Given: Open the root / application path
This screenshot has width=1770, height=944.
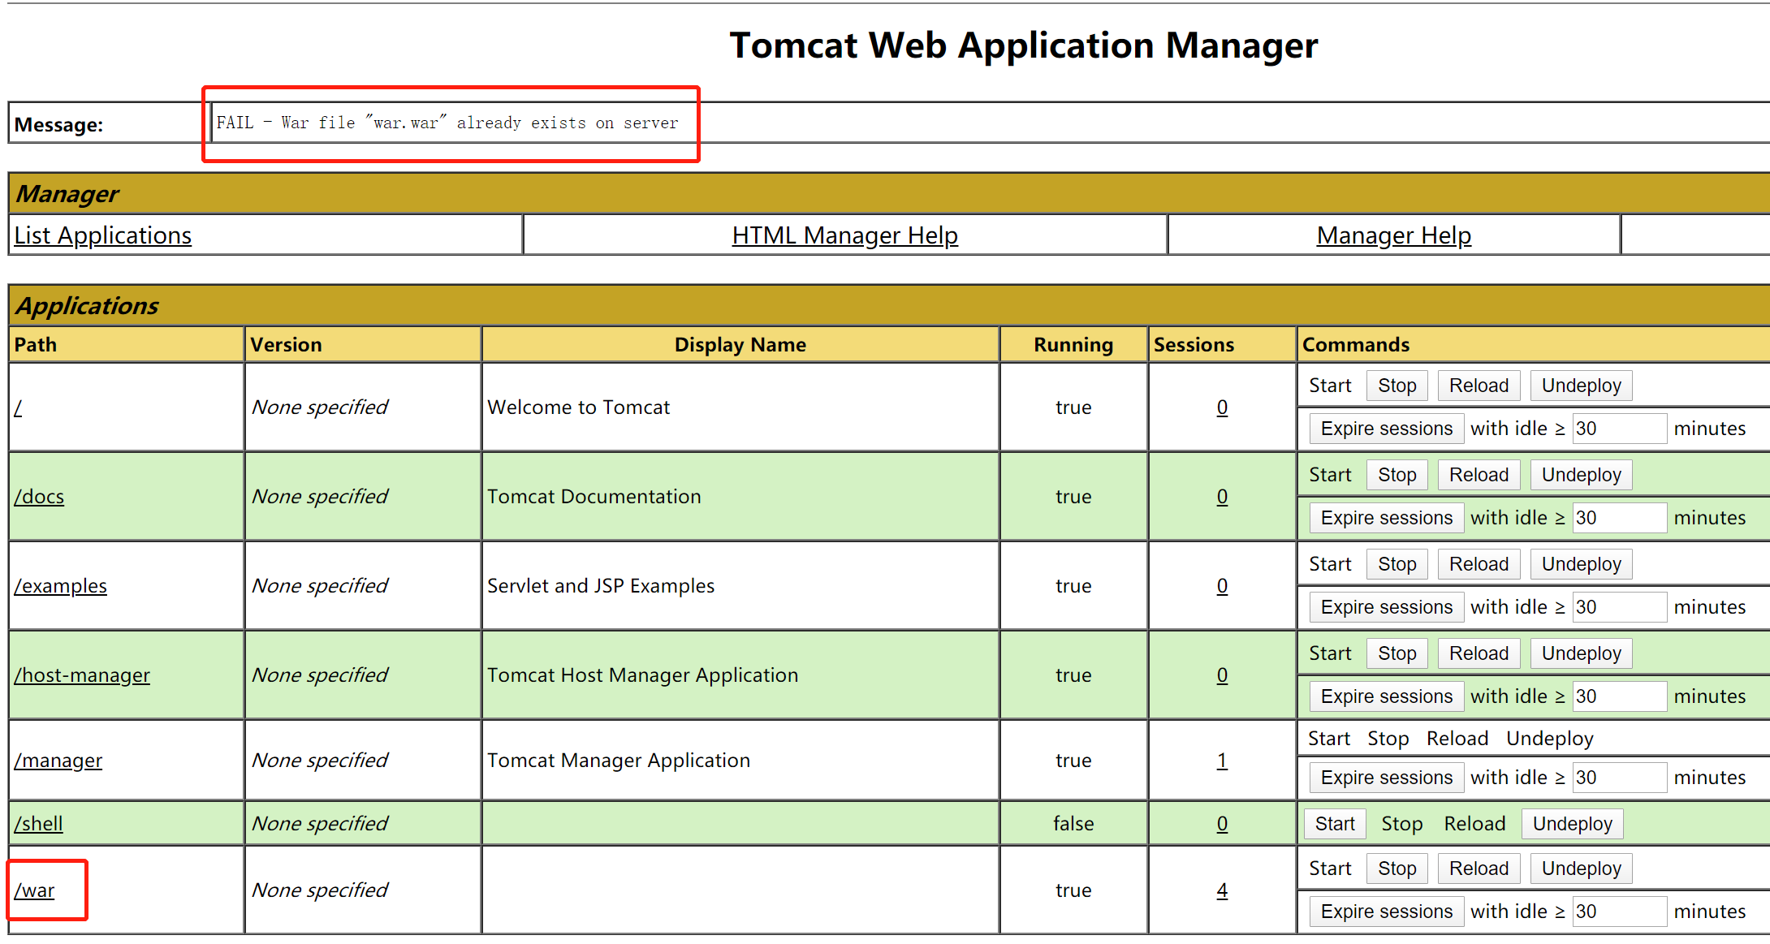Looking at the screenshot, I should point(18,407).
